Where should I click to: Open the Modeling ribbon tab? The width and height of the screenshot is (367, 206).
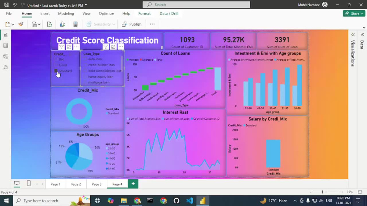[x=66, y=14]
